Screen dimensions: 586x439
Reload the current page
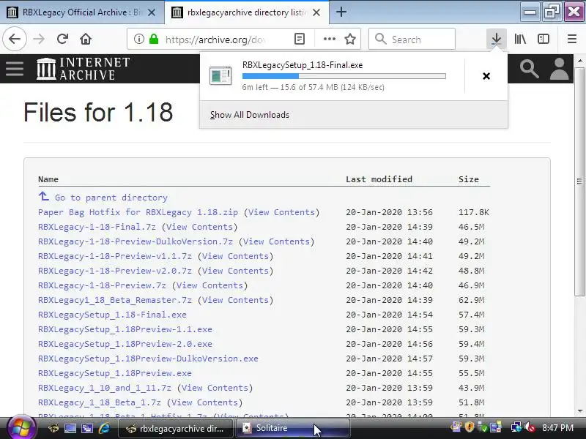pos(62,39)
